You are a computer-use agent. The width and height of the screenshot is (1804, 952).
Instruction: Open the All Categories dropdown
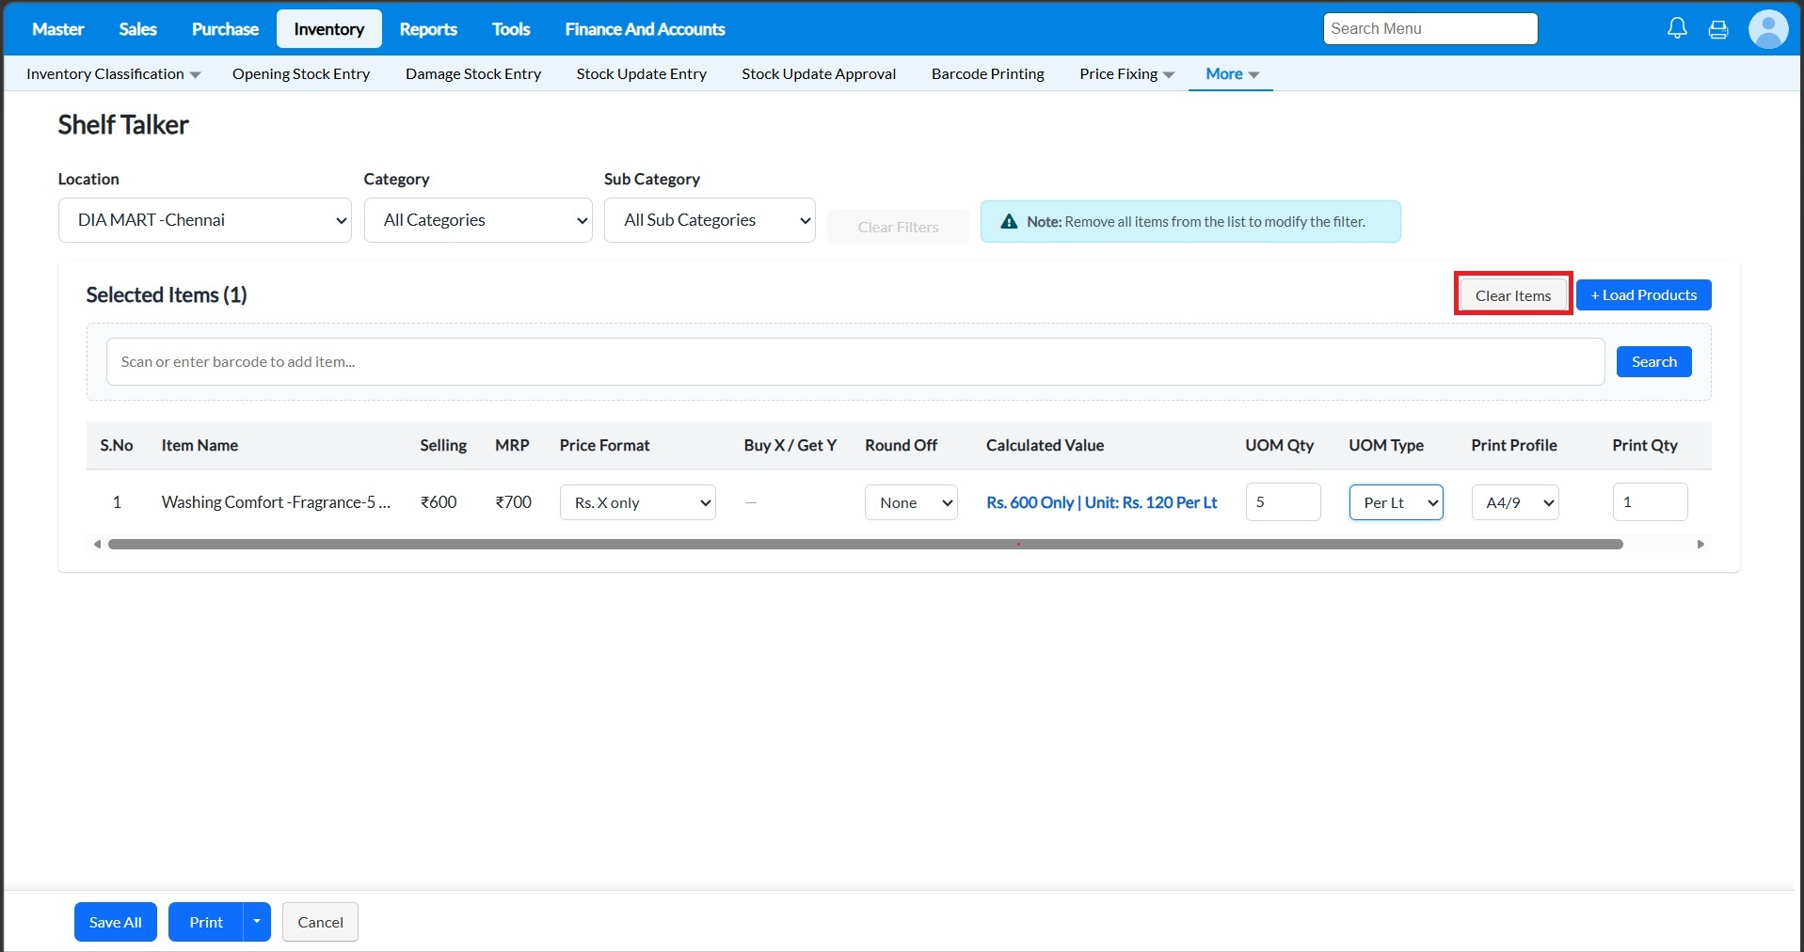click(478, 220)
